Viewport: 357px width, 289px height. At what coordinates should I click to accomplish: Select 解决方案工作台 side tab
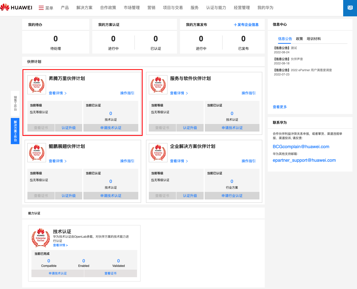pos(15,131)
